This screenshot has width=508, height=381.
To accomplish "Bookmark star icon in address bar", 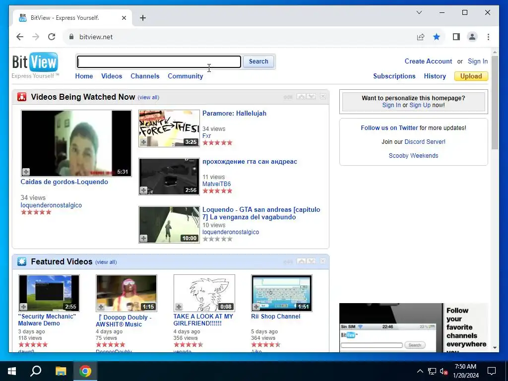I will click(x=437, y=37).
